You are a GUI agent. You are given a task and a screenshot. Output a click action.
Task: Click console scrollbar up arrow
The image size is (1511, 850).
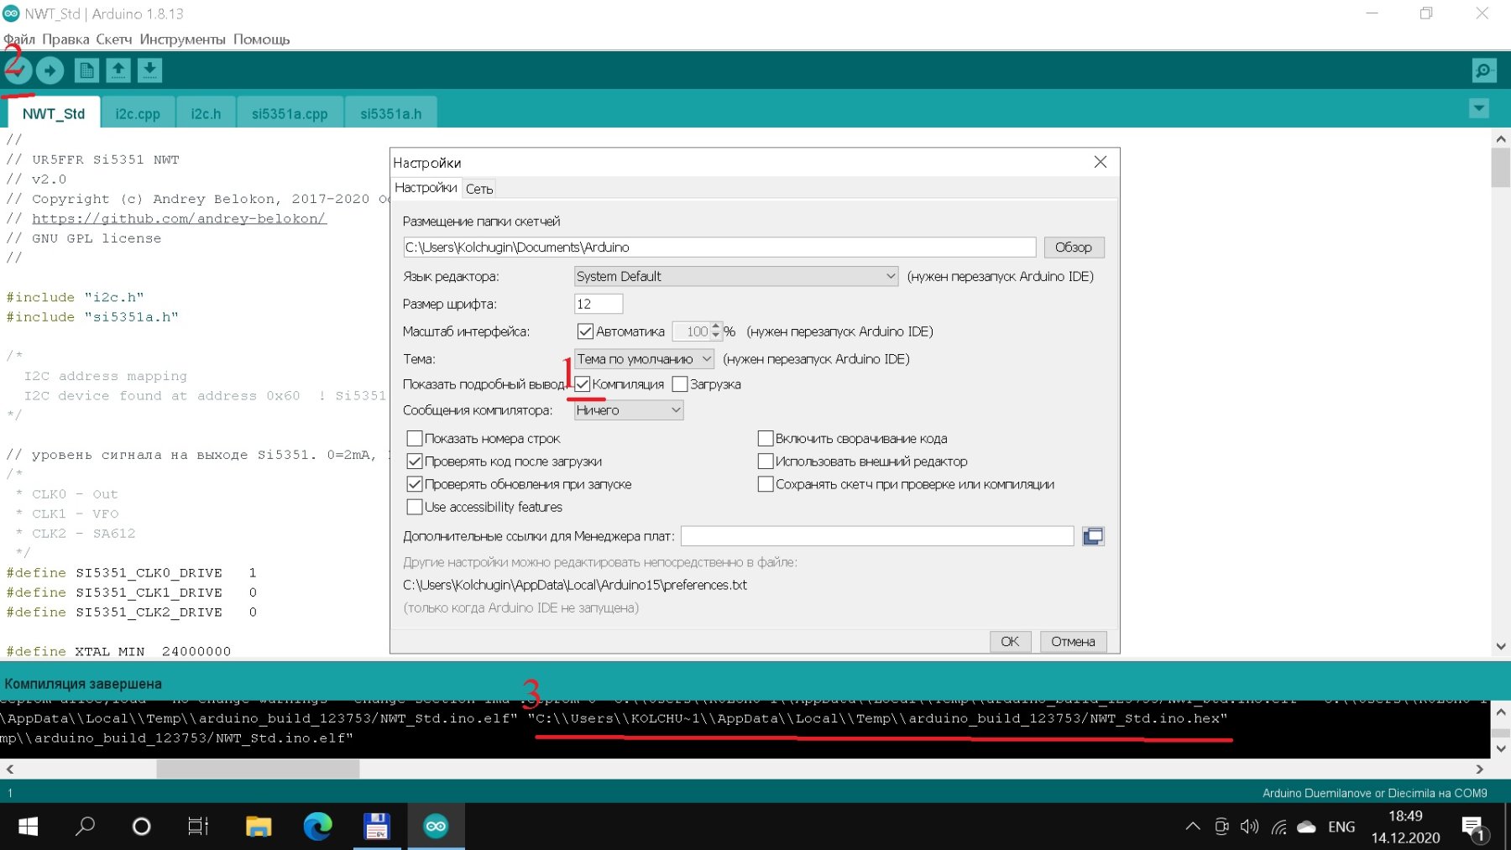click(1501, 712)
